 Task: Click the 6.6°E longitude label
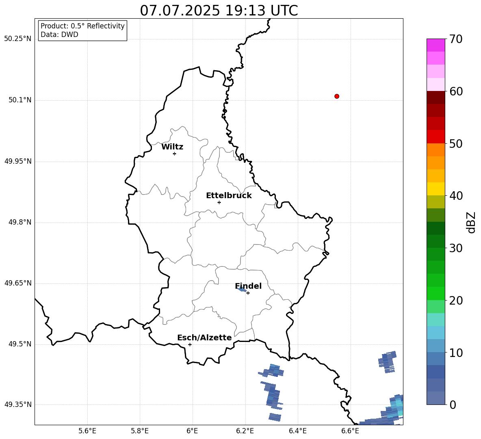click(350, 431)
